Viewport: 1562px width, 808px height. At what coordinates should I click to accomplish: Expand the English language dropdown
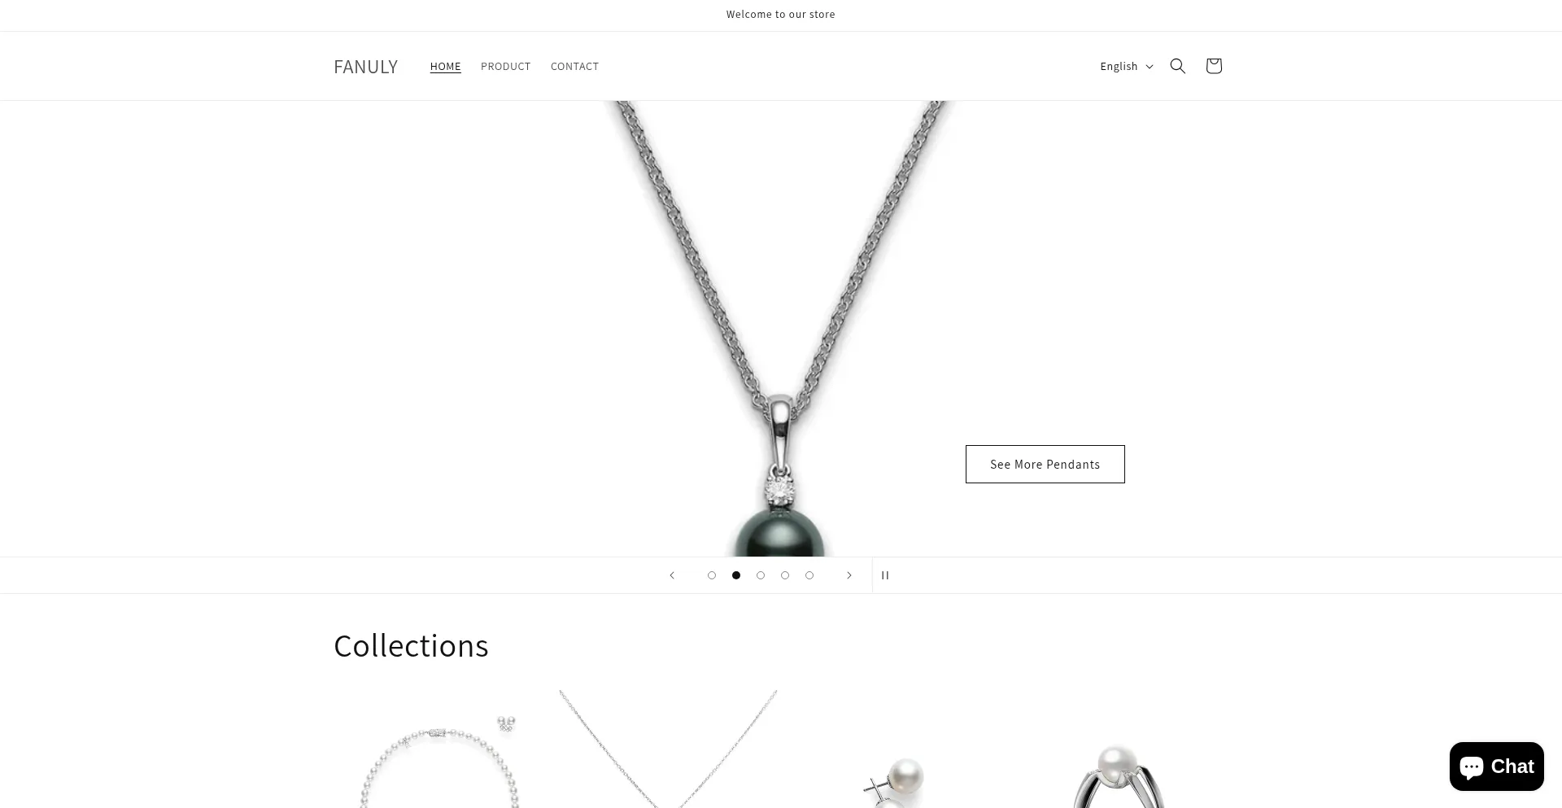tap(1127, 66)
